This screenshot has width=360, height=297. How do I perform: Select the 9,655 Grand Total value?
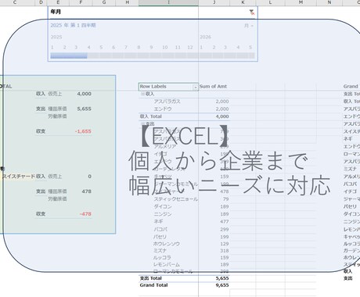click(222, 285)
